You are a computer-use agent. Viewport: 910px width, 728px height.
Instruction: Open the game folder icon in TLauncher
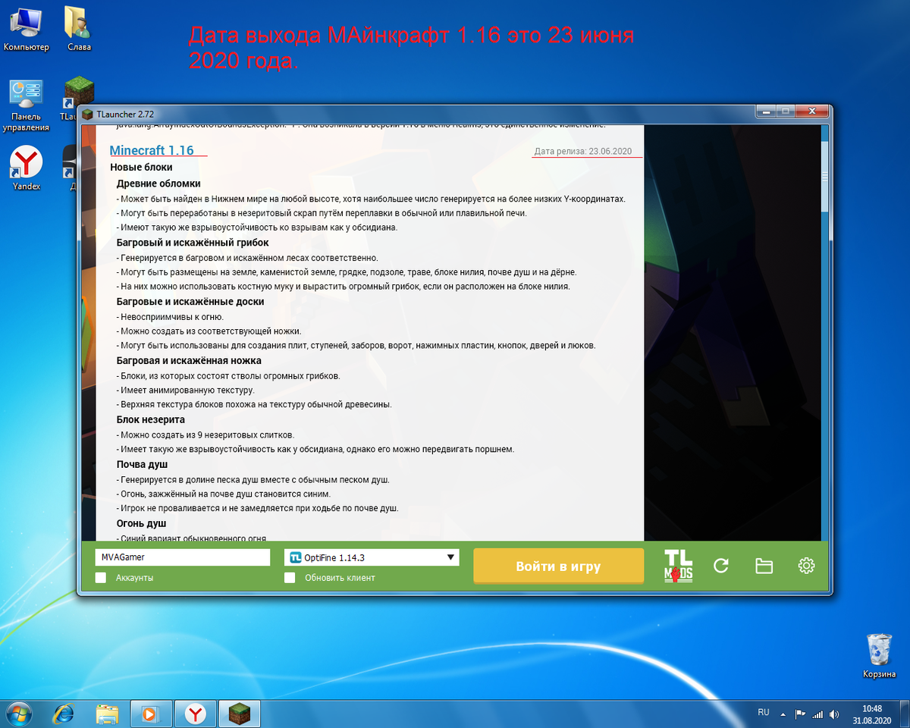764,566
